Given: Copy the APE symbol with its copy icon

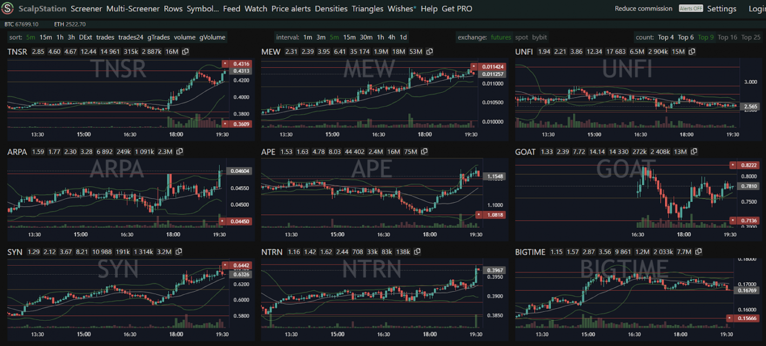Looking at the screenshot, I should (424, 152).
